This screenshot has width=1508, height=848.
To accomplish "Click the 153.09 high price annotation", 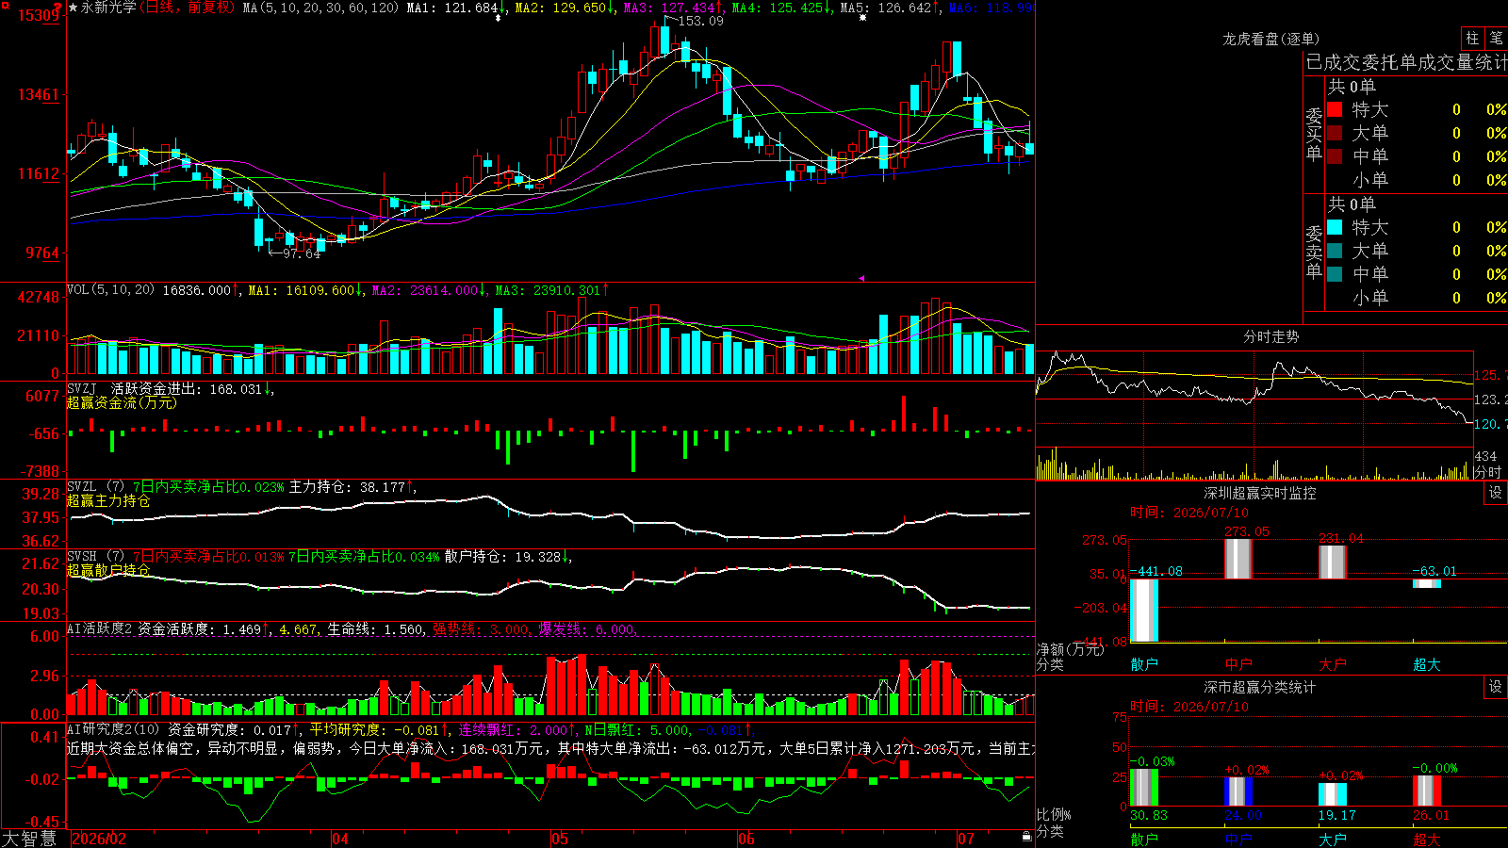I will tap(701, 21).
